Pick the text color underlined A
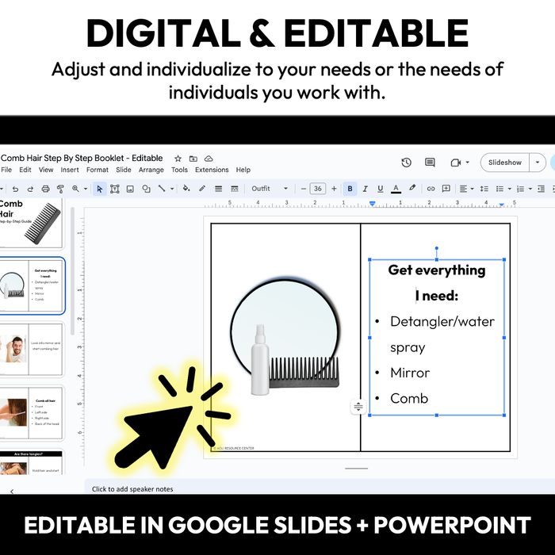 [x=396, y=189]
